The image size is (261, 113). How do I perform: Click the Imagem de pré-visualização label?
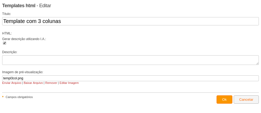[23, 72]
